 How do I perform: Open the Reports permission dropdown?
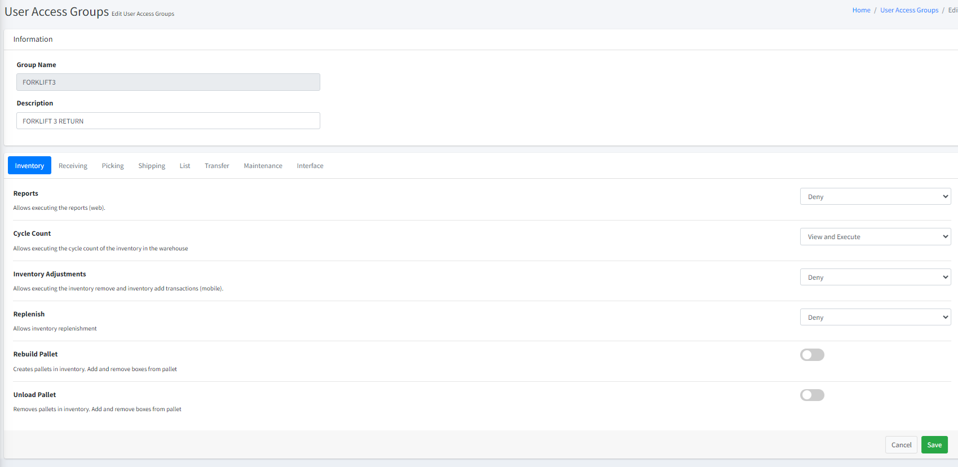click(875, 197)
